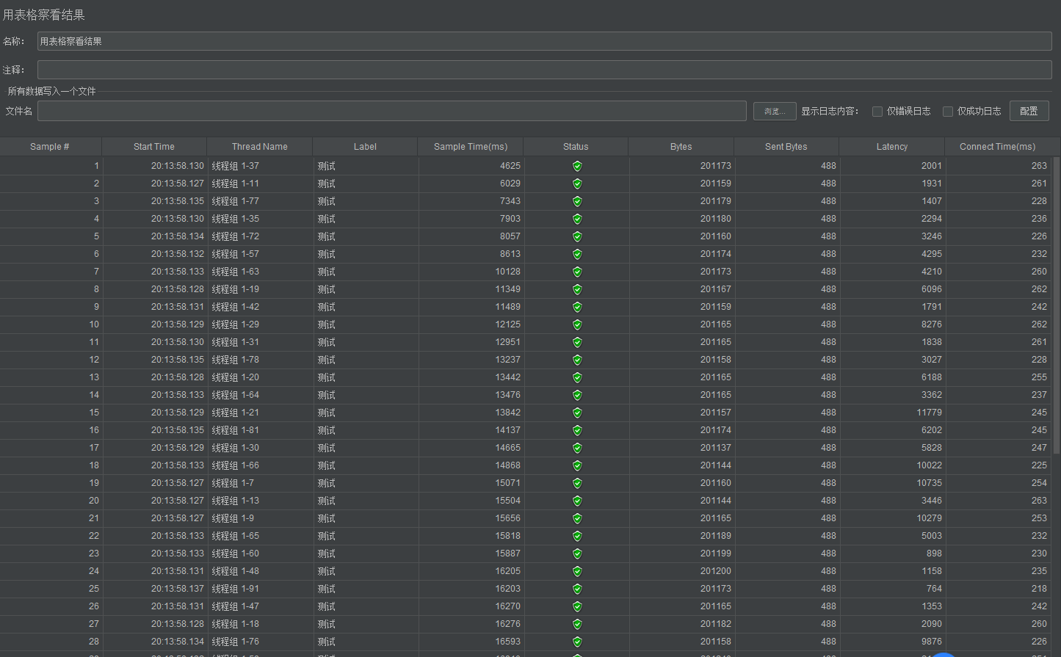Select sample time value 6029

pyautogui.click(x=510, y=184)
